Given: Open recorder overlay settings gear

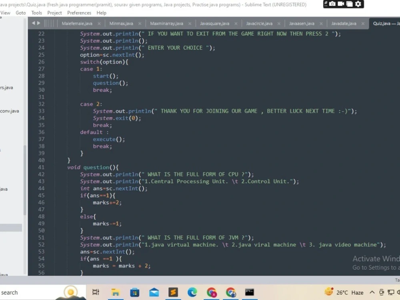Looking at the screenshot, I should coord(358,4).
